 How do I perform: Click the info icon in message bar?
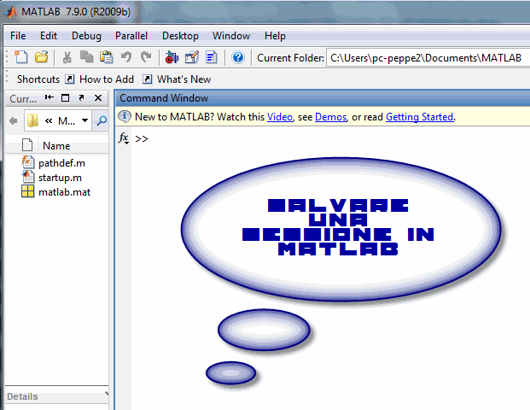coord(125,116)
